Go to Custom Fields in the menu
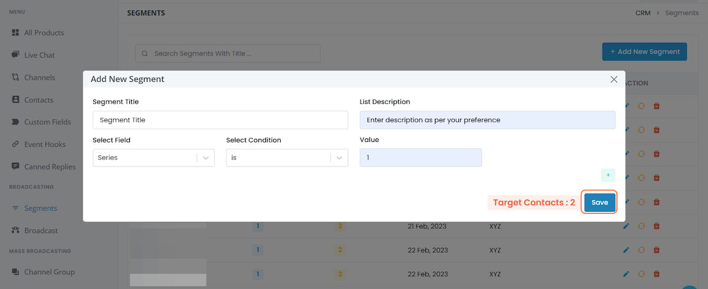 [x=41, y=122]
